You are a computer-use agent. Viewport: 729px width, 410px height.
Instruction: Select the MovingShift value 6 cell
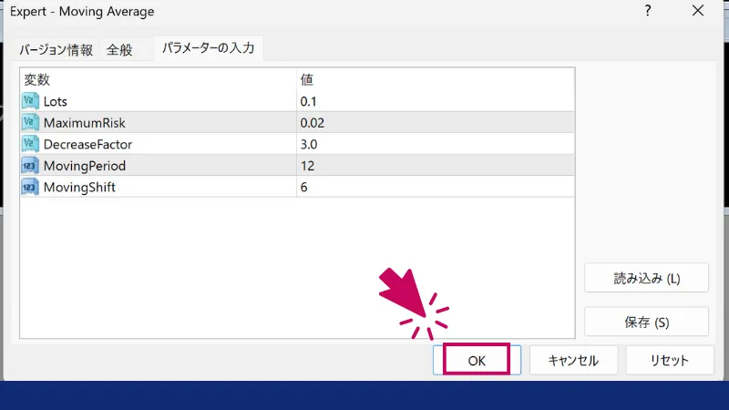point(436,187)
